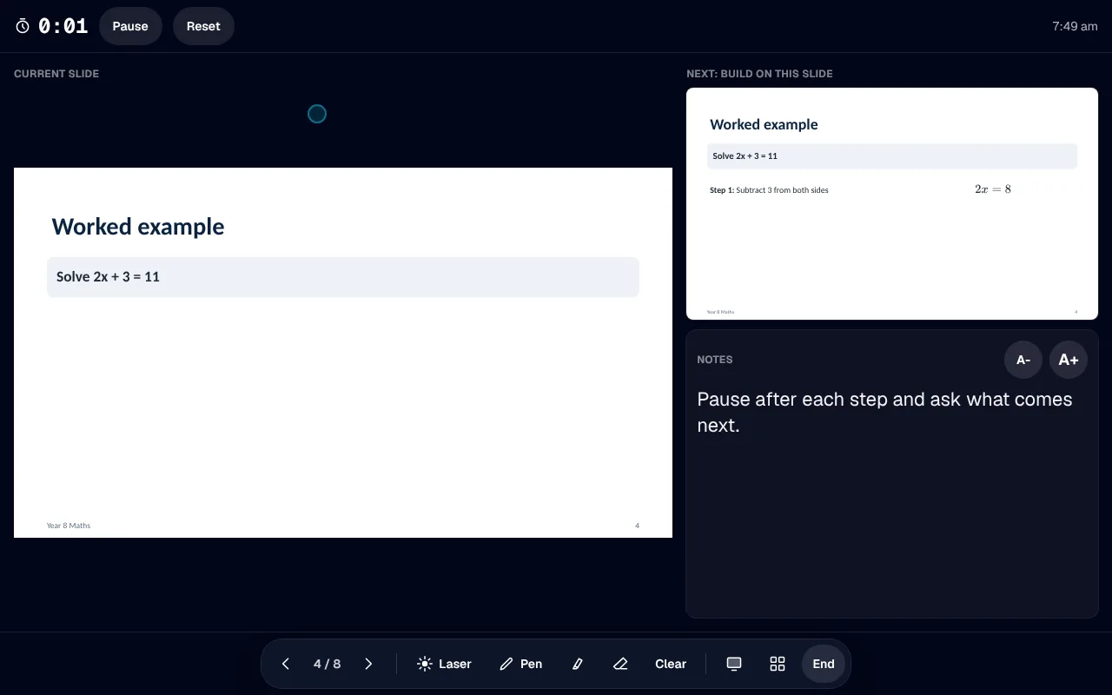The height and width of the screenshot is (695, 1112).
Task: Go to the previous slide arrow
Action: [x=285, y=664]
